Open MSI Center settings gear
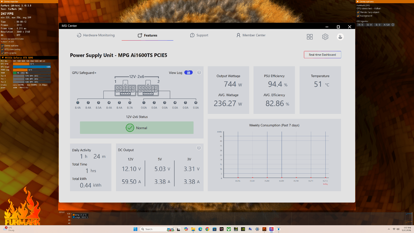This screenshot has height=233, width=414. (x=325, y=37)
